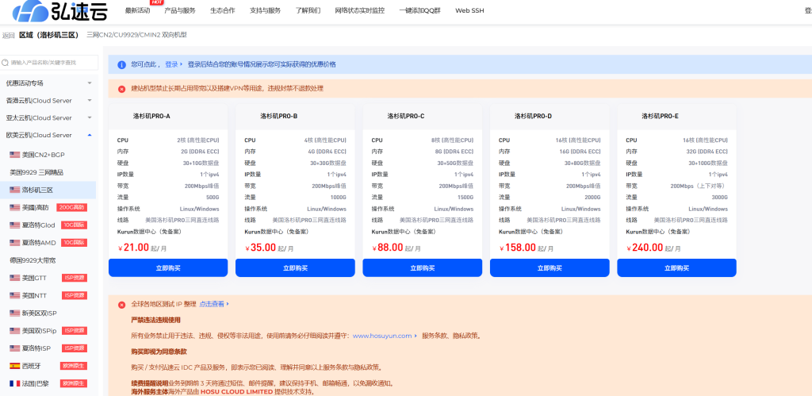
Task: Click the blue info icon in login notice
Action: pyautogui.click(x=121, y=65)
